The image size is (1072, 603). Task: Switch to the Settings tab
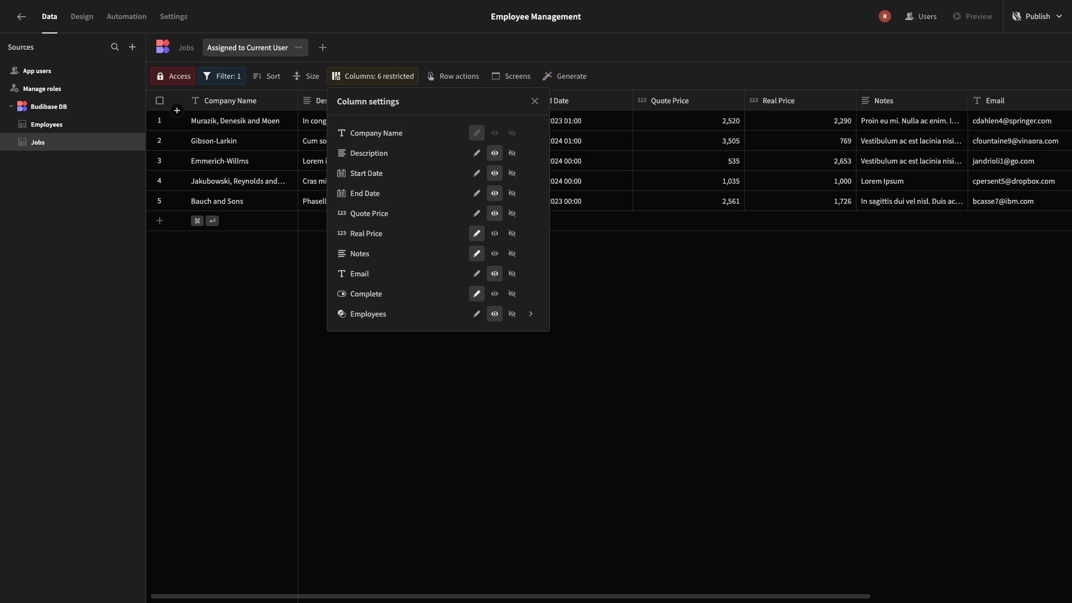tap(174, 16)
